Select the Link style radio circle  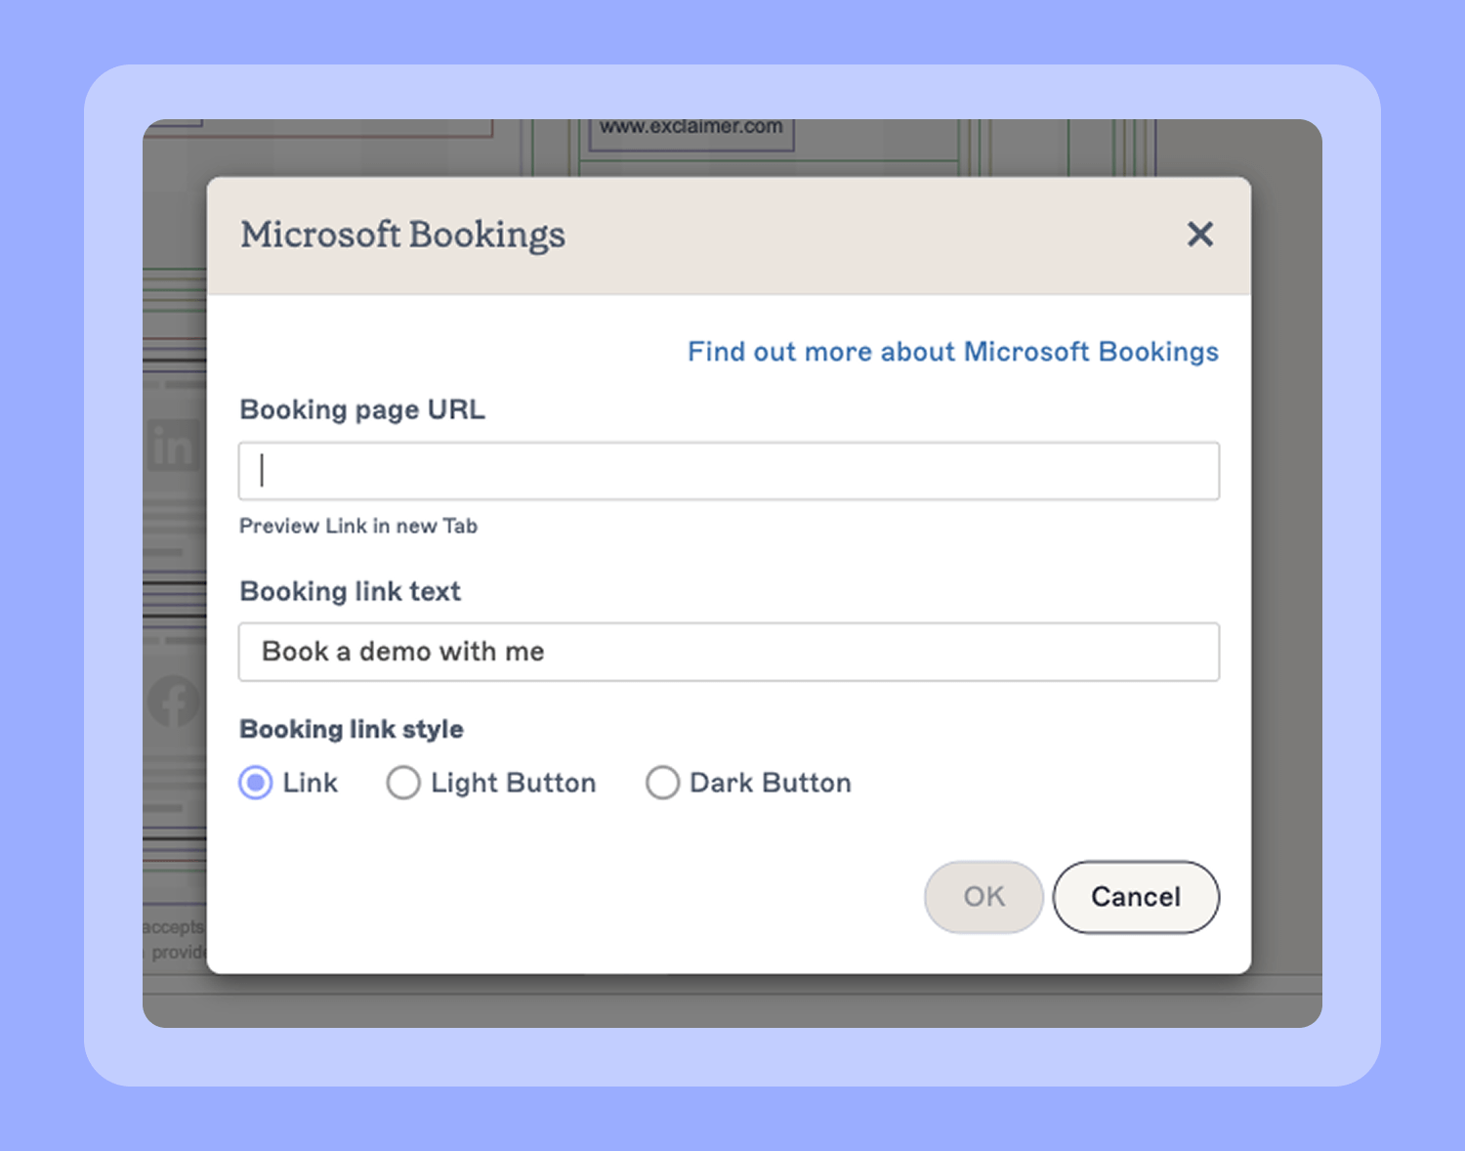[x=256, y=783]
